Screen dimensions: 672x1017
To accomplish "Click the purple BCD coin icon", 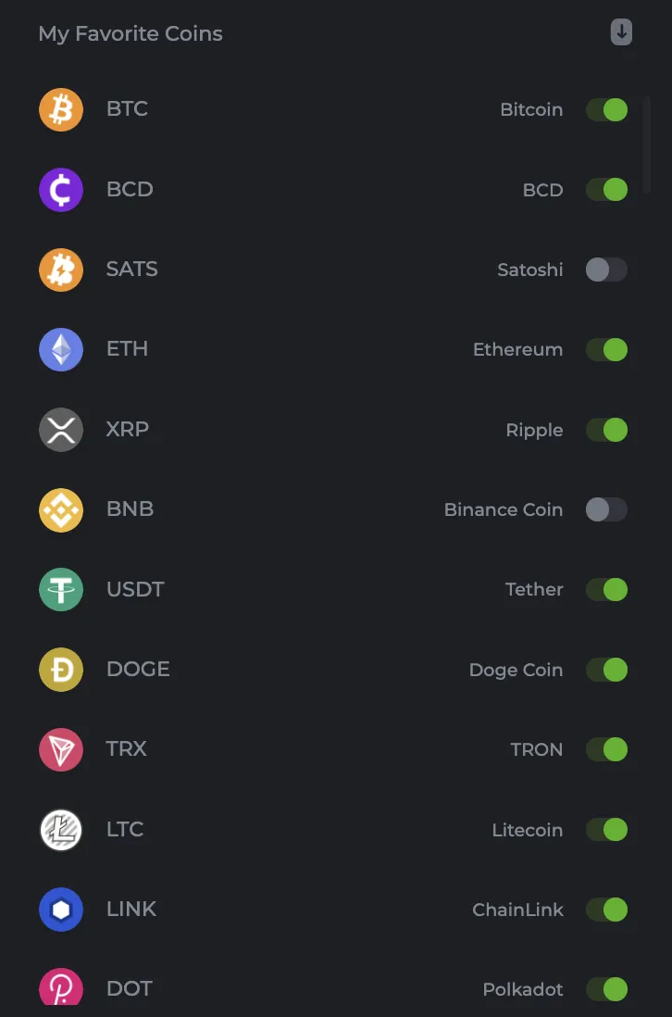I will pyautogui.click(x=61, y=189).
